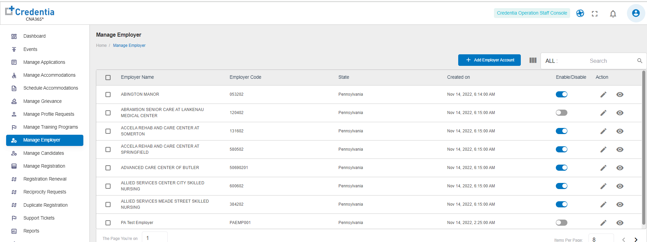This screenshot has width=647, height=242.
Task: Tick the select-all checkbox in the table header
Action: point(108,77)
